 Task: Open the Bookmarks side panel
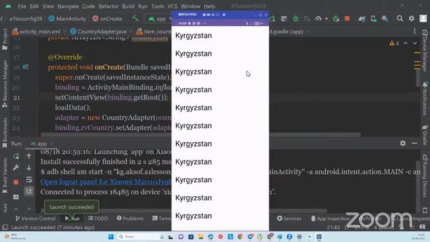[x=5, y=133]
